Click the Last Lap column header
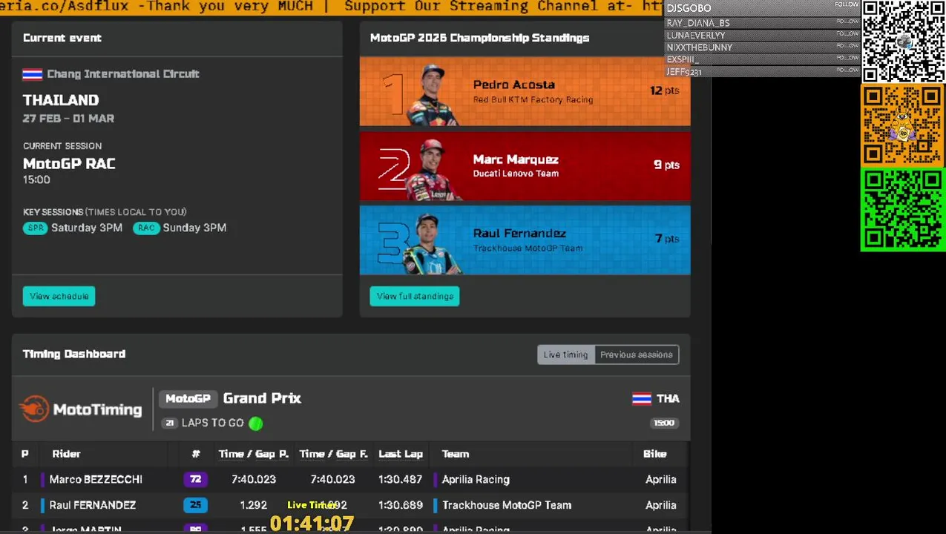946x534 pixels. tap(401, 455)
